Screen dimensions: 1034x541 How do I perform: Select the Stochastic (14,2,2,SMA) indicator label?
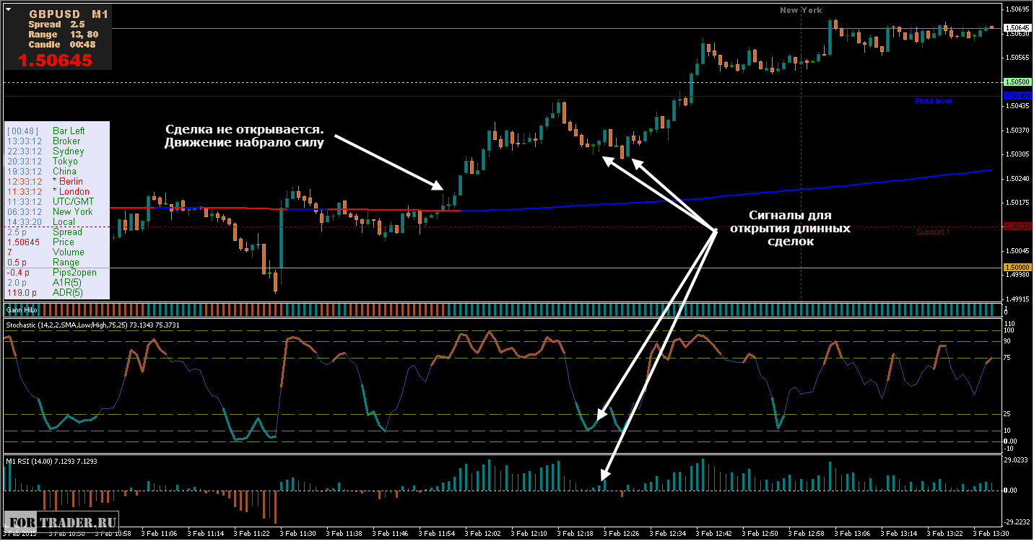click(x=92, y=325)
